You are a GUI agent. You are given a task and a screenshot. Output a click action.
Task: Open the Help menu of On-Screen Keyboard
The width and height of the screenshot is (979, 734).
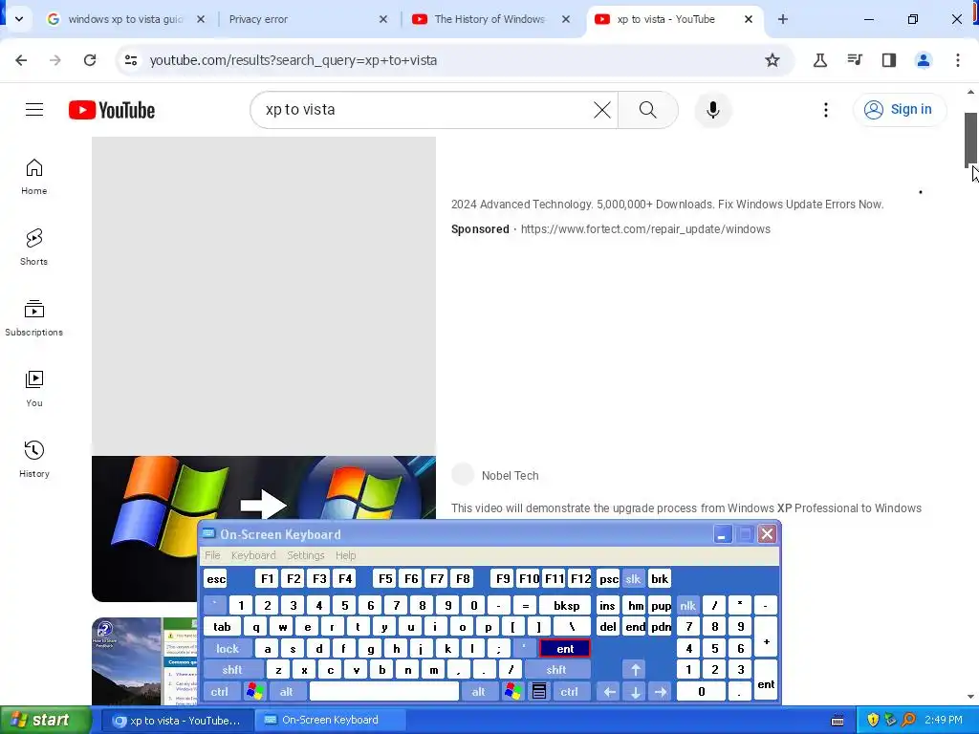(x=346, y=555)
